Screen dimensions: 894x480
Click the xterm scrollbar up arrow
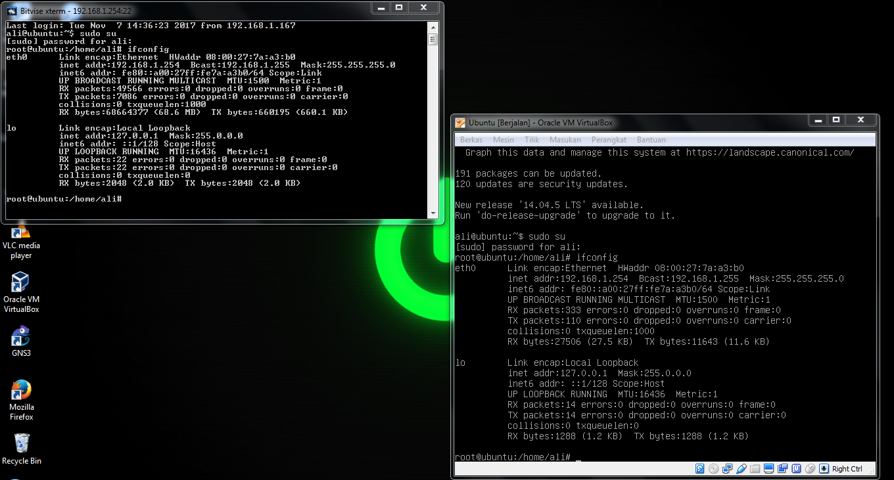pos(433,28)
